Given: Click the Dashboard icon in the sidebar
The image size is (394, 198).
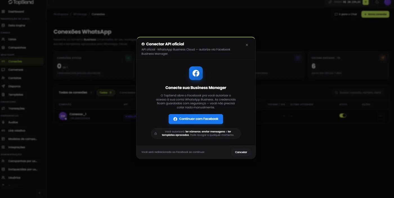Looking at the screenshot, I should pyautogui.click(x=3, y=12).
